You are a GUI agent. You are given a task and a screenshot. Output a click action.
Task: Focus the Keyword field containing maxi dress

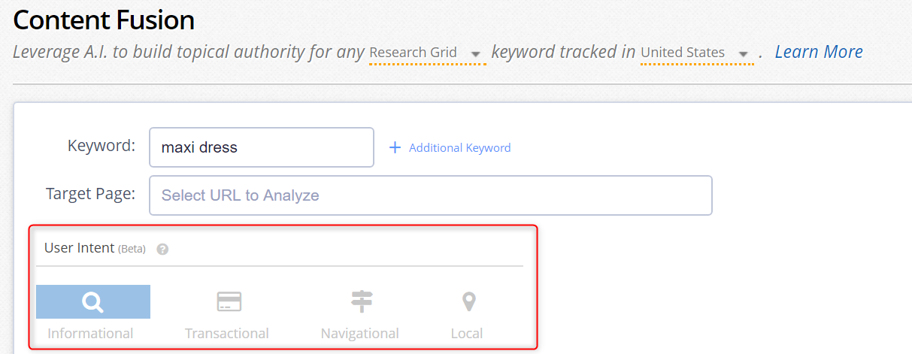[x=262, y=147]
